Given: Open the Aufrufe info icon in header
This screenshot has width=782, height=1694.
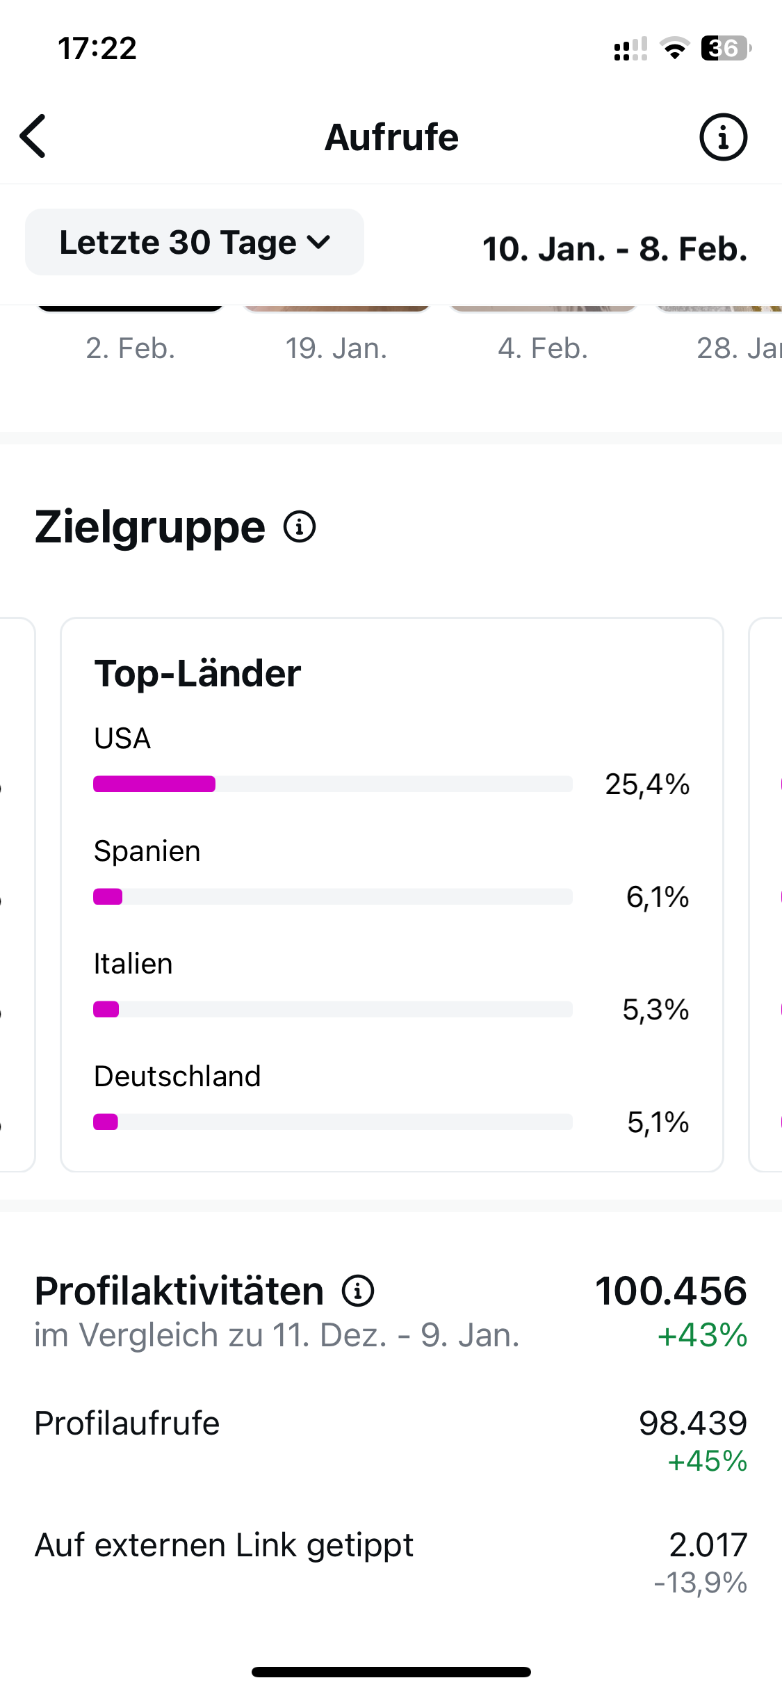Looking at the screenshot, I should point(723,137).
